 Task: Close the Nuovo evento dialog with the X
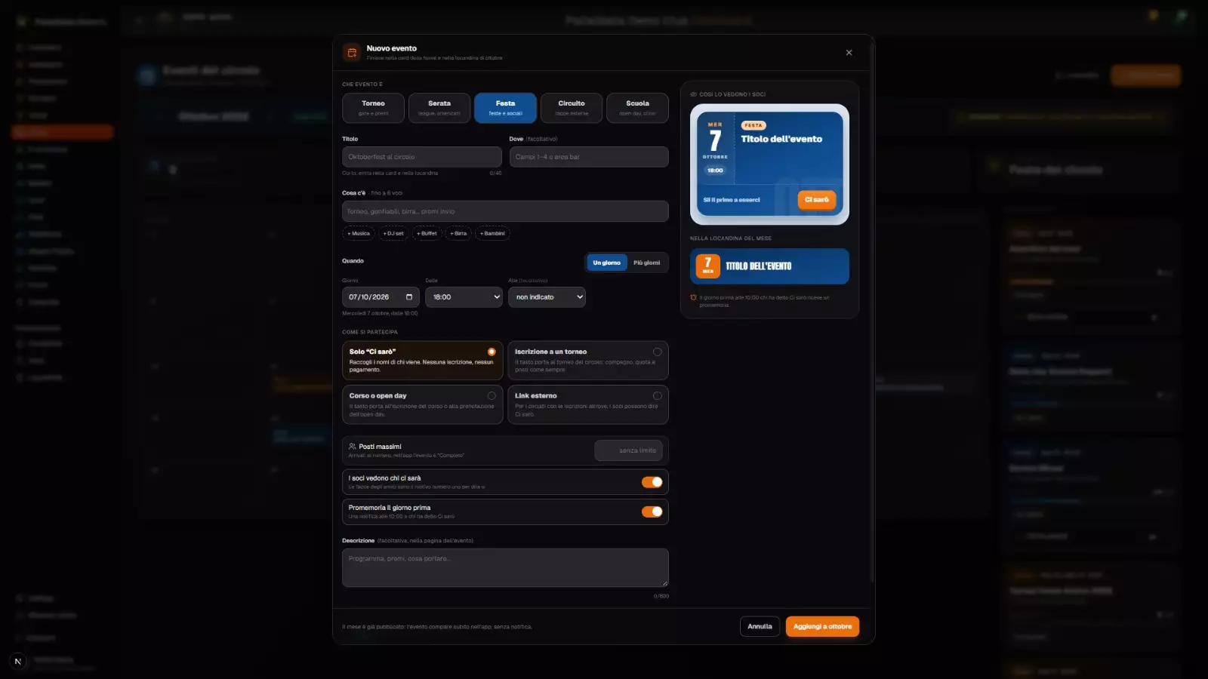[x=849, y=53]
